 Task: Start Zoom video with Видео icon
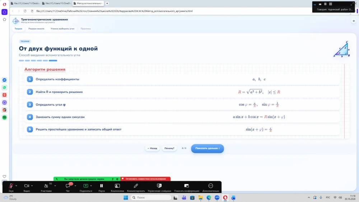coord(27,186)
